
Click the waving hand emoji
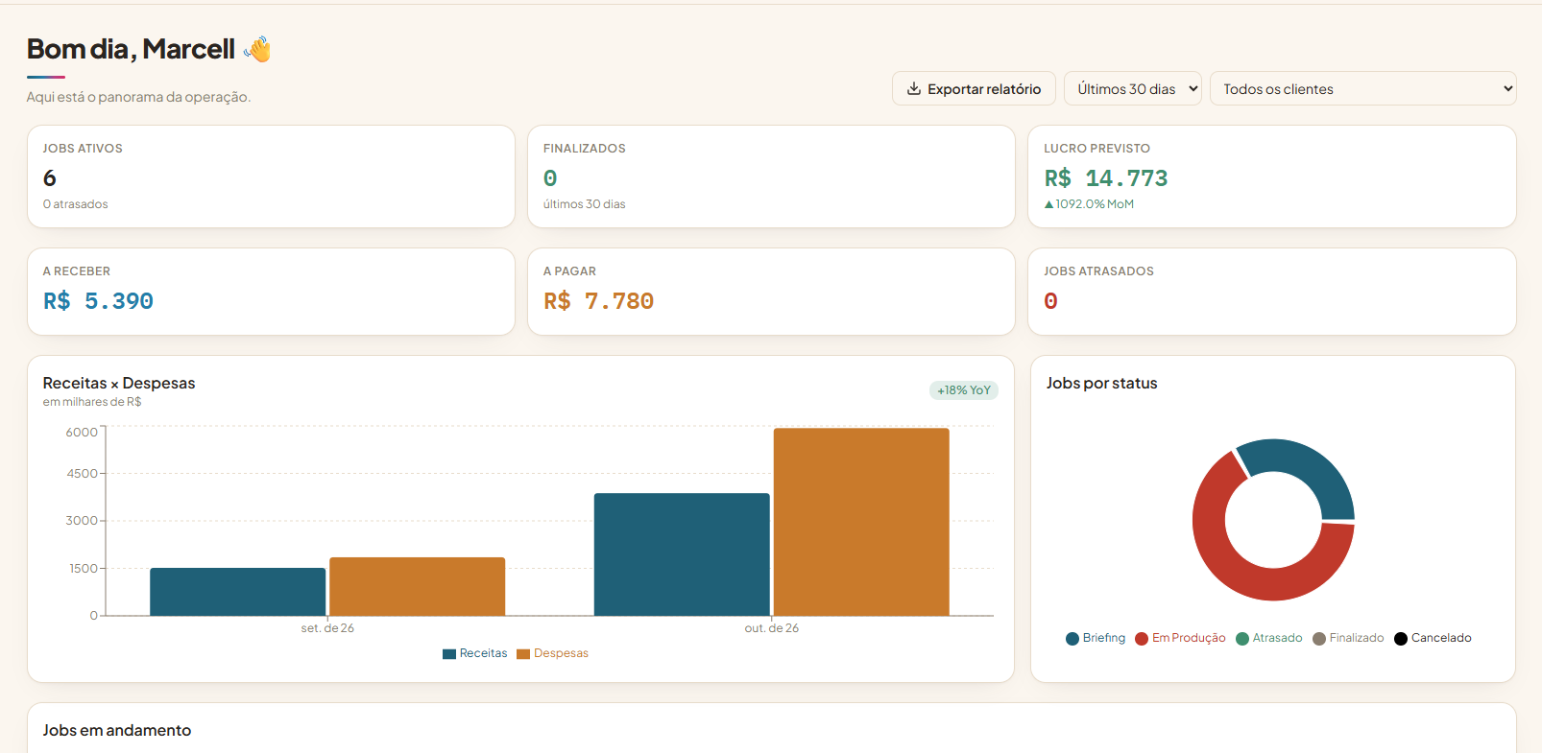click(257, 49)
